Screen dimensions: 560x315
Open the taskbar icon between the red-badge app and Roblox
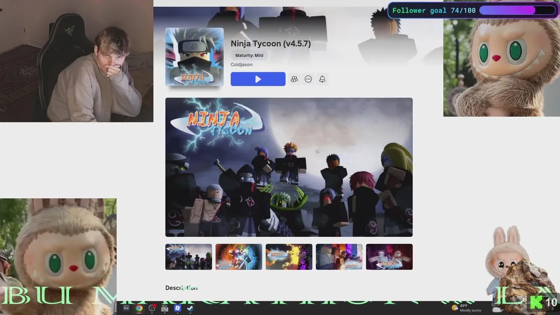[164, 308]
